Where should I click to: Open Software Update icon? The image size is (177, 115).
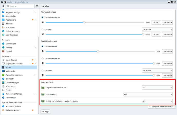pyautogui.click(x=3, y=110)
